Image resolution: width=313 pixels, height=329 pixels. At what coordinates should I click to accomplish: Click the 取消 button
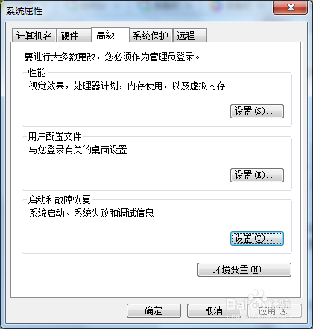[214, 310]
